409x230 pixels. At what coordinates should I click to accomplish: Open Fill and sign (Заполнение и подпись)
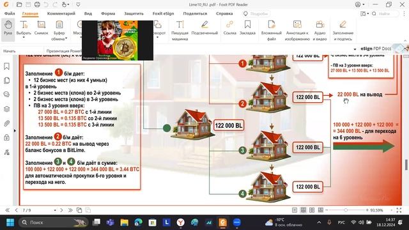coord(343,30)
